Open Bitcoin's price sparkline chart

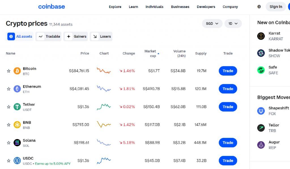(x=104, y=71)
